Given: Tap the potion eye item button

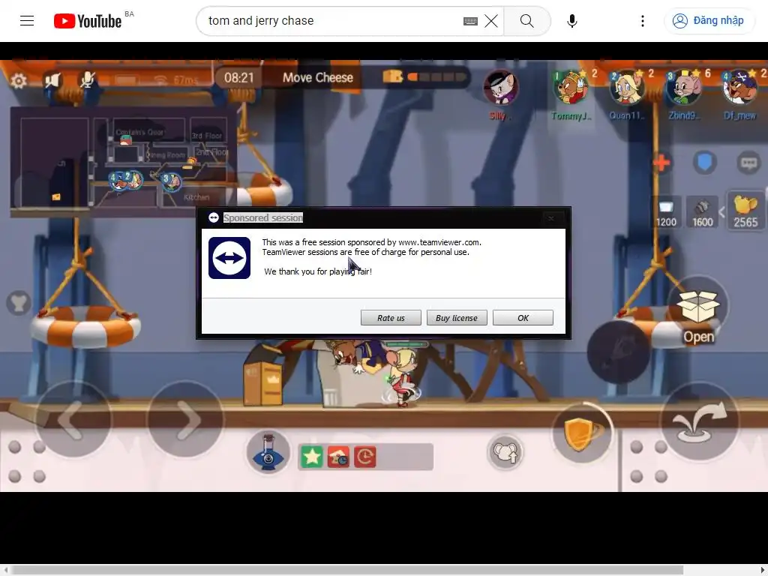Looking at the screenshot, I should [x=268, y=453].
